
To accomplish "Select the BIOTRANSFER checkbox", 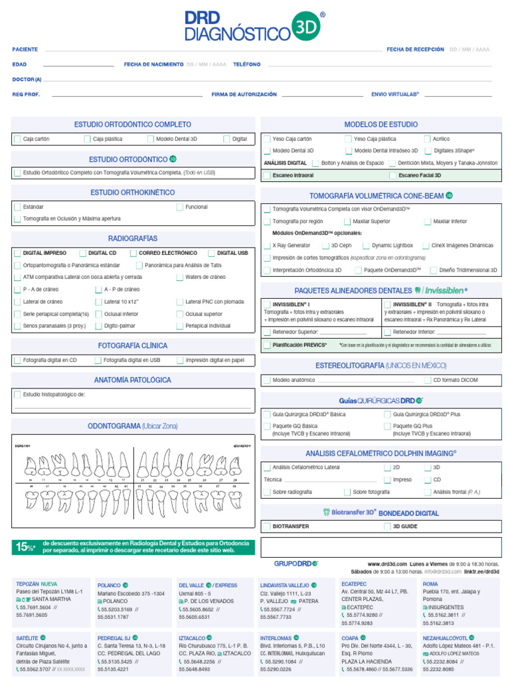I will pos(267,526).
